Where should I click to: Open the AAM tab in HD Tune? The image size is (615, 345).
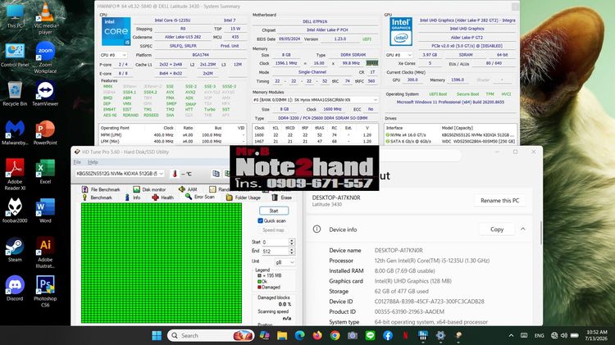pos(188,189)
